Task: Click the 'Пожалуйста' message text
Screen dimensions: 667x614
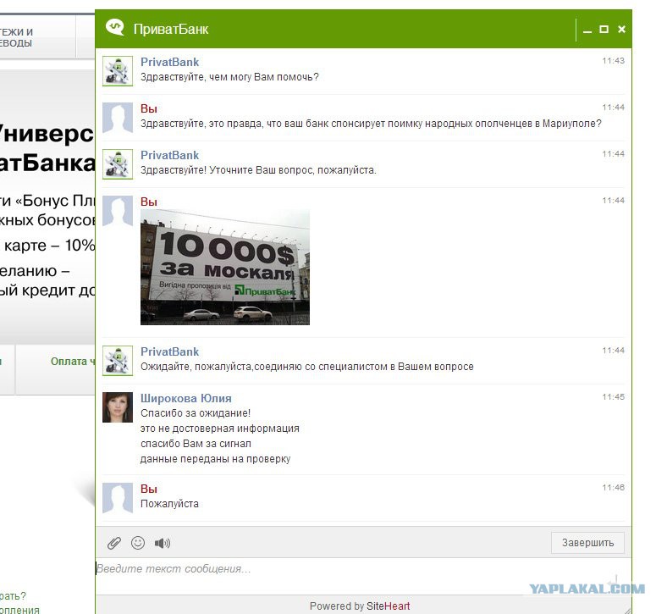Action: [x=169, y=504]
